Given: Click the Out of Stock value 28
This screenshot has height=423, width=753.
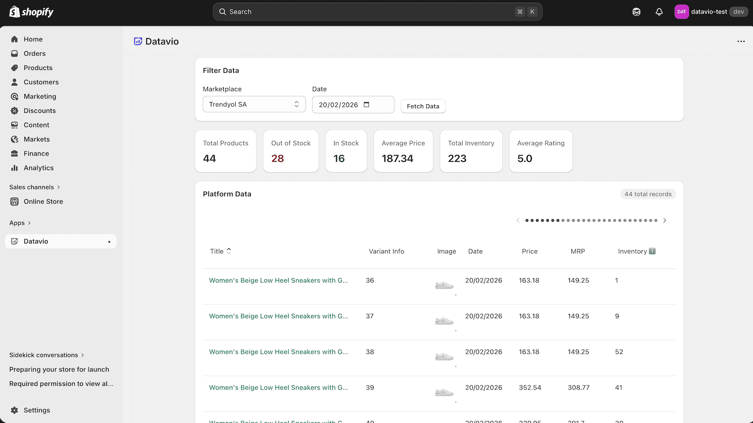Looking at the screenshot, I should [278, 159].
